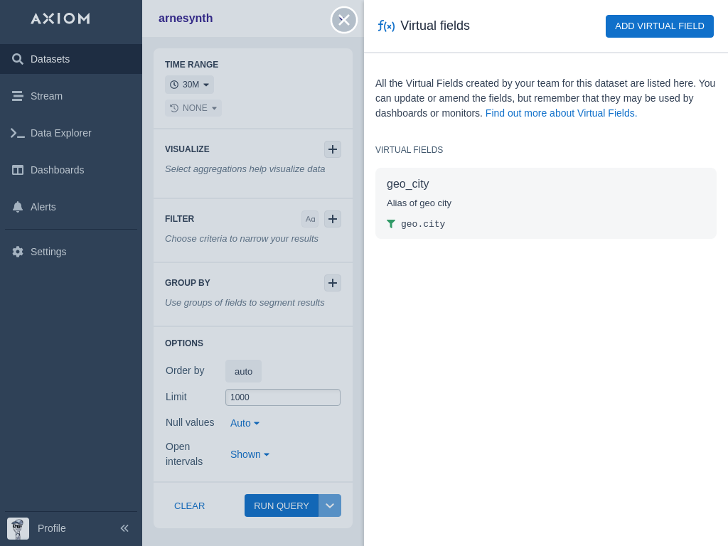Follow the Find out more about Virtual Fields link
This screenshot has width=728, height=546.
[x=561, y=113]
